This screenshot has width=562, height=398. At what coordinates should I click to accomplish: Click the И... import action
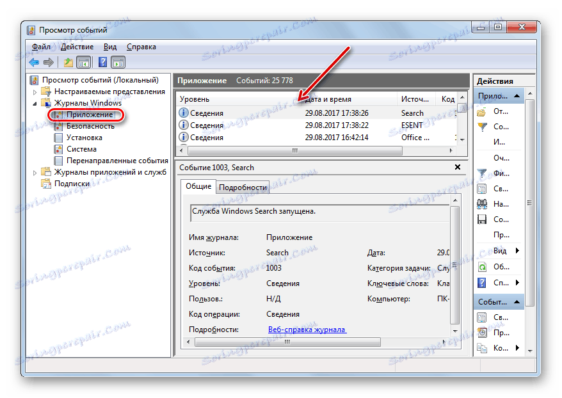[499, 142]
